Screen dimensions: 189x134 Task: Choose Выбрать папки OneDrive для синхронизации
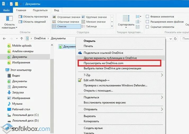click(112, 68)
